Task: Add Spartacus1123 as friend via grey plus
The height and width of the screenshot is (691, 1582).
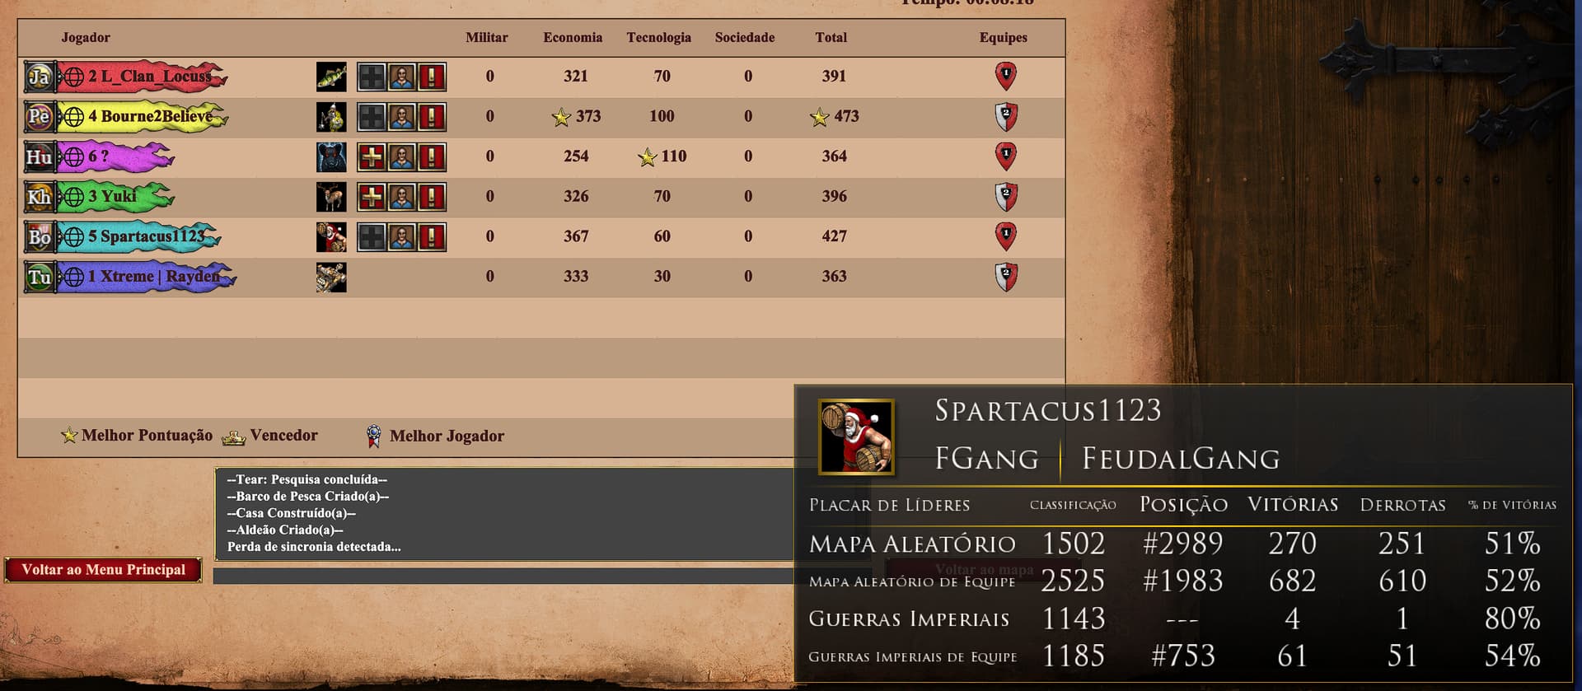Action: [x=372, y=237]
